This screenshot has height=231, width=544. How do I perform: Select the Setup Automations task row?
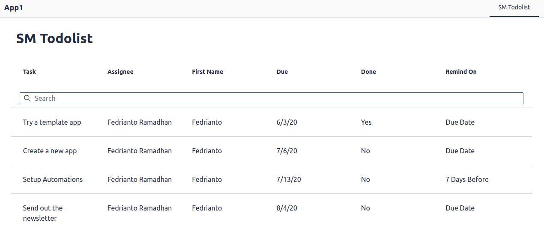click(x=272, y=179)
